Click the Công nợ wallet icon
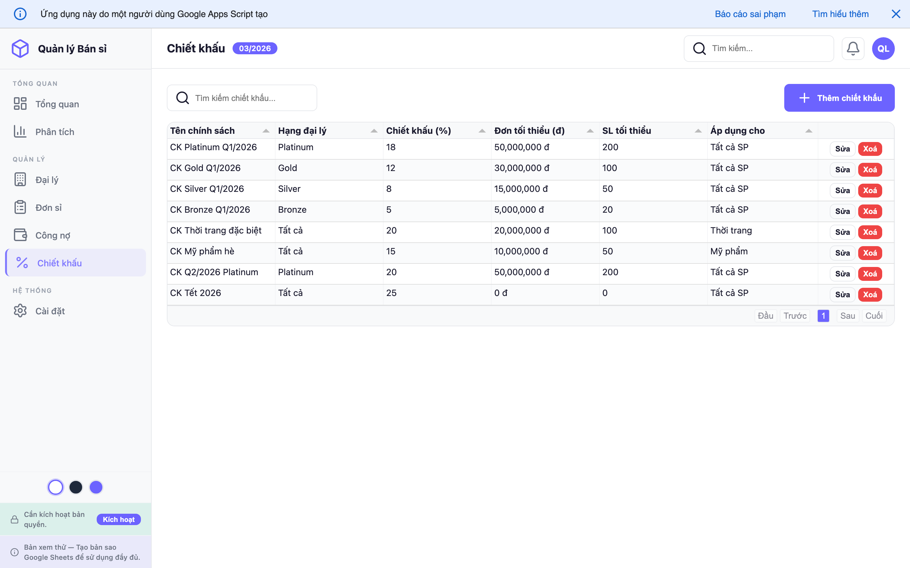The image size is (910, 568). (x=20, y=235)
